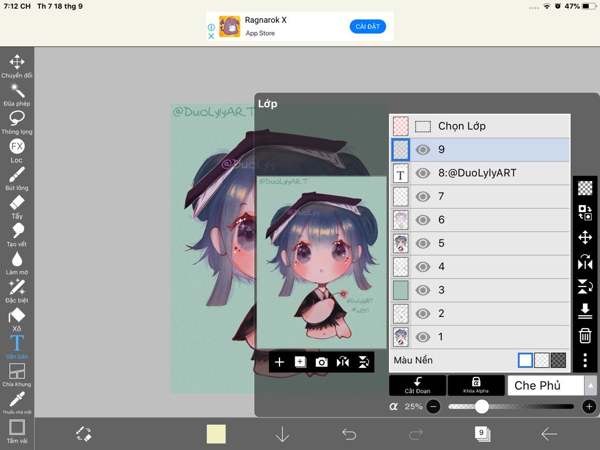This screenshot has width=600, height=450.
Task: Toggle visibility of layer 3
Action: click(423, 290)
